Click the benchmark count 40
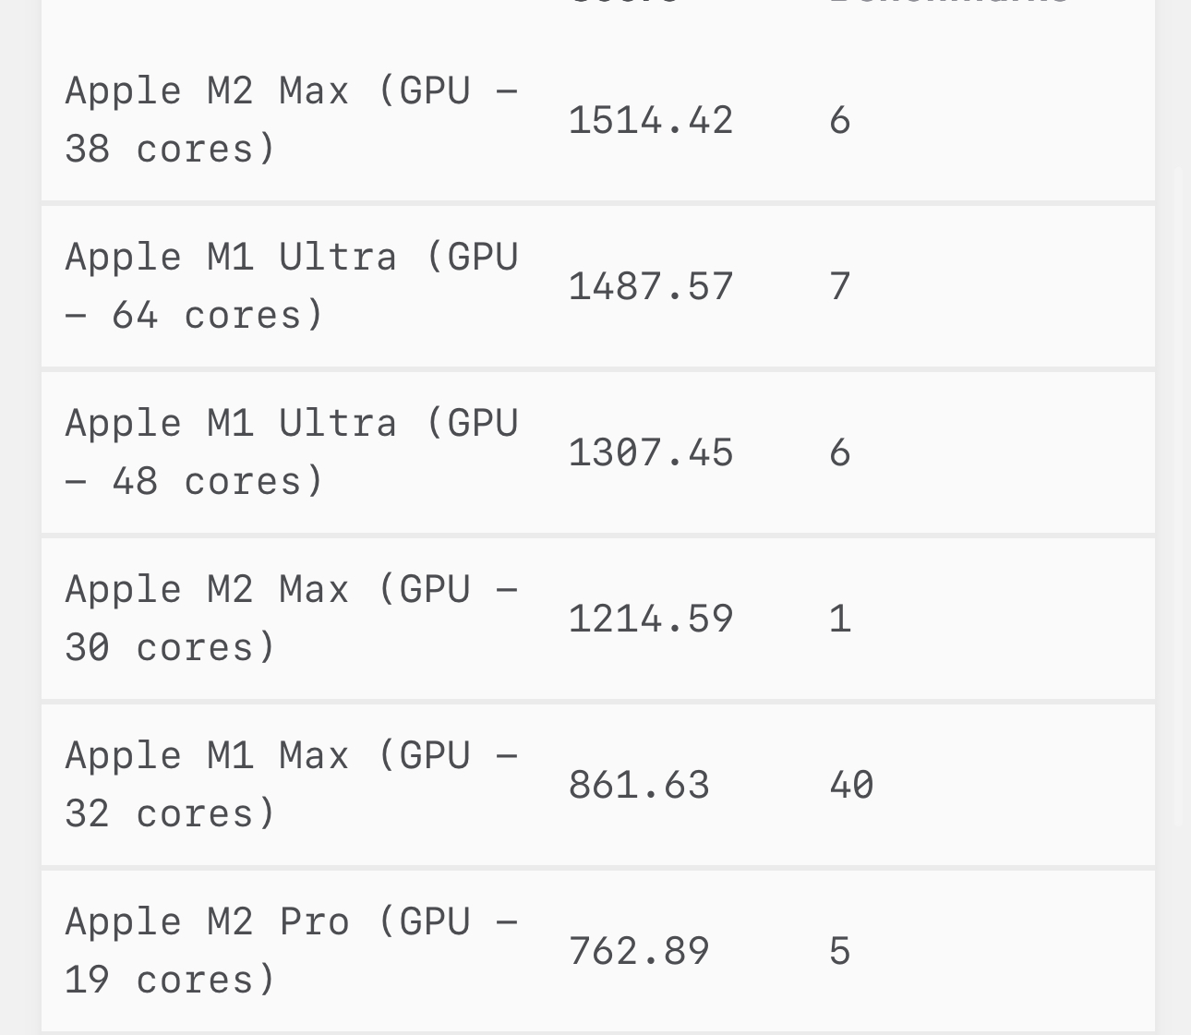Image resolution: width=1191 pixels, height=1035 pixels. click(851, 785)
